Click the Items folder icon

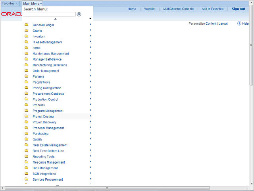(27, 48)
